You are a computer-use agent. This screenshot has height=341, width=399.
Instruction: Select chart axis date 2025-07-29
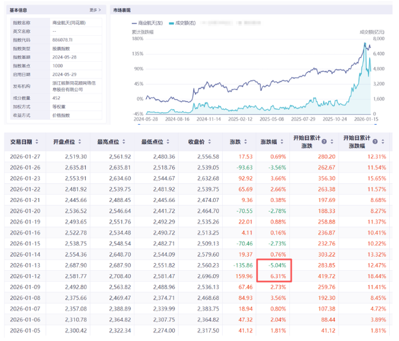click(303, 119)
